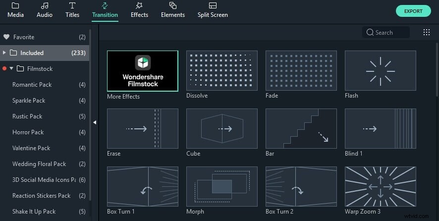Open the Split Screen tab
The height and width of the screenshot is (221, 439).
213,10
